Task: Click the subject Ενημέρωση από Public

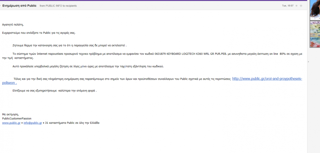Action: [19, 6]
